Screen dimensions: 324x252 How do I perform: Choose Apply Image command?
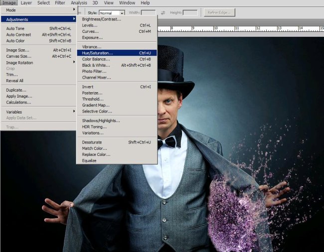click(39, 96)
